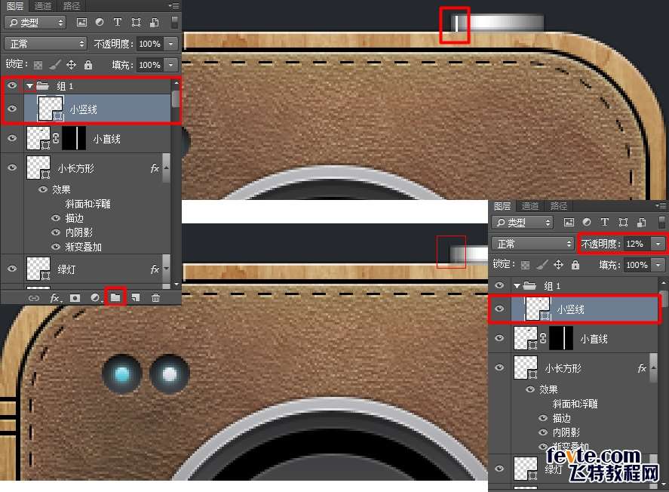Screen dimensions: 669x492
Task: Open 正常 blend mode dropdown in 100%-opacity panel
Action: click(45, 44)
